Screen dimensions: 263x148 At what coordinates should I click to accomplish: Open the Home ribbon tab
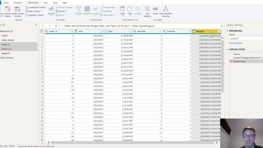pos(6,3)
